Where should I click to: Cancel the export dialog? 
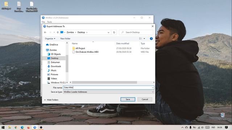pos(145,99)
